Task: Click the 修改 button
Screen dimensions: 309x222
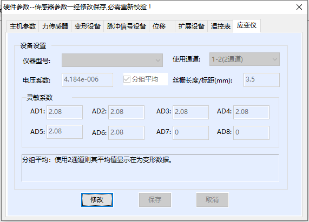Action: tap(97, 200)
